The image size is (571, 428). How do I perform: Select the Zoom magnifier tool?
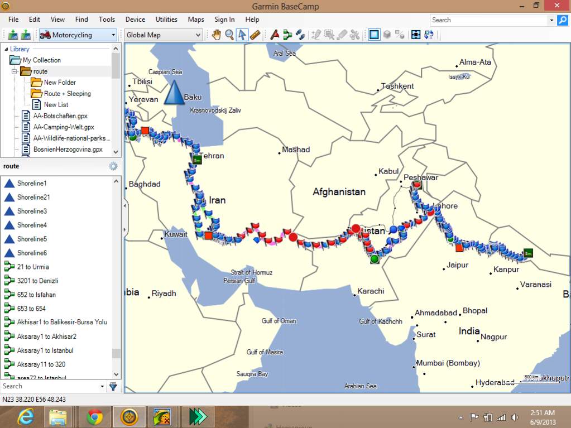click(229, 35)
